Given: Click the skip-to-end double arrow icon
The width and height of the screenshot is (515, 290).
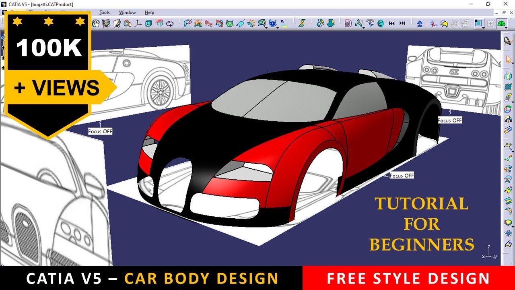Looking at the screenshot, I should coord(402,23).
